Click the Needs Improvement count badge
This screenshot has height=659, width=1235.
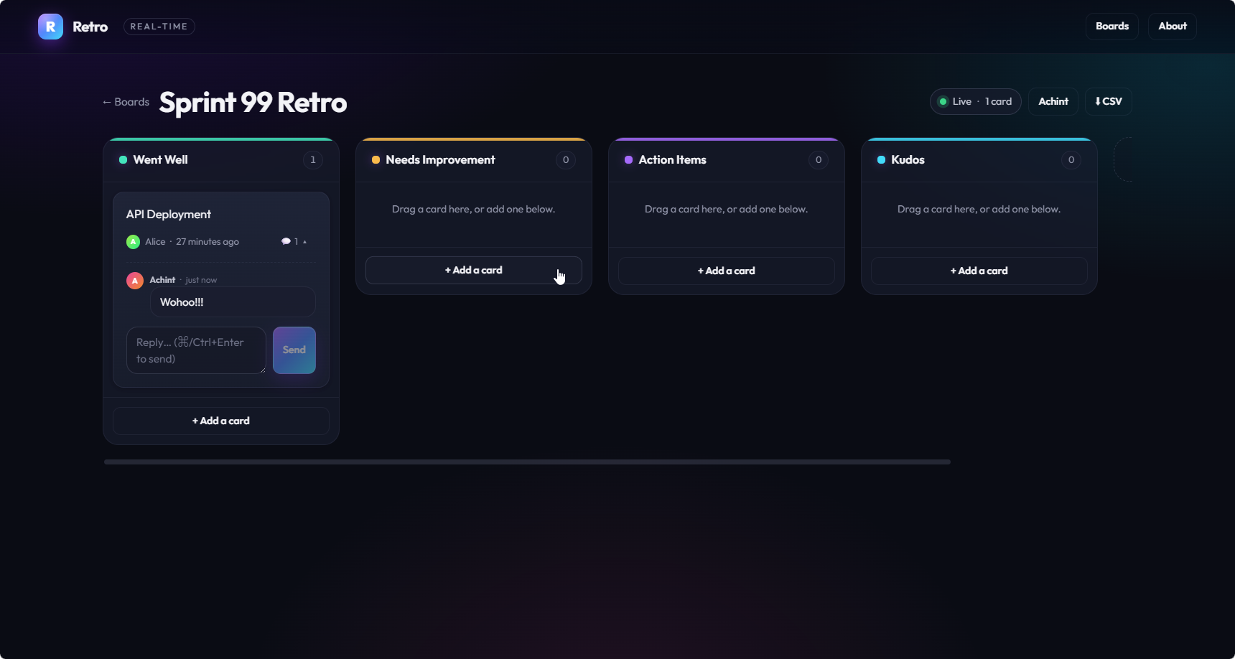[x=566, y=160]
